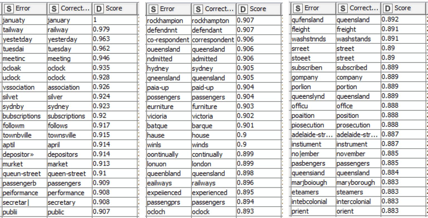
Task: Click the 'oueensland' error entry
Action: [x=169, y=49]
